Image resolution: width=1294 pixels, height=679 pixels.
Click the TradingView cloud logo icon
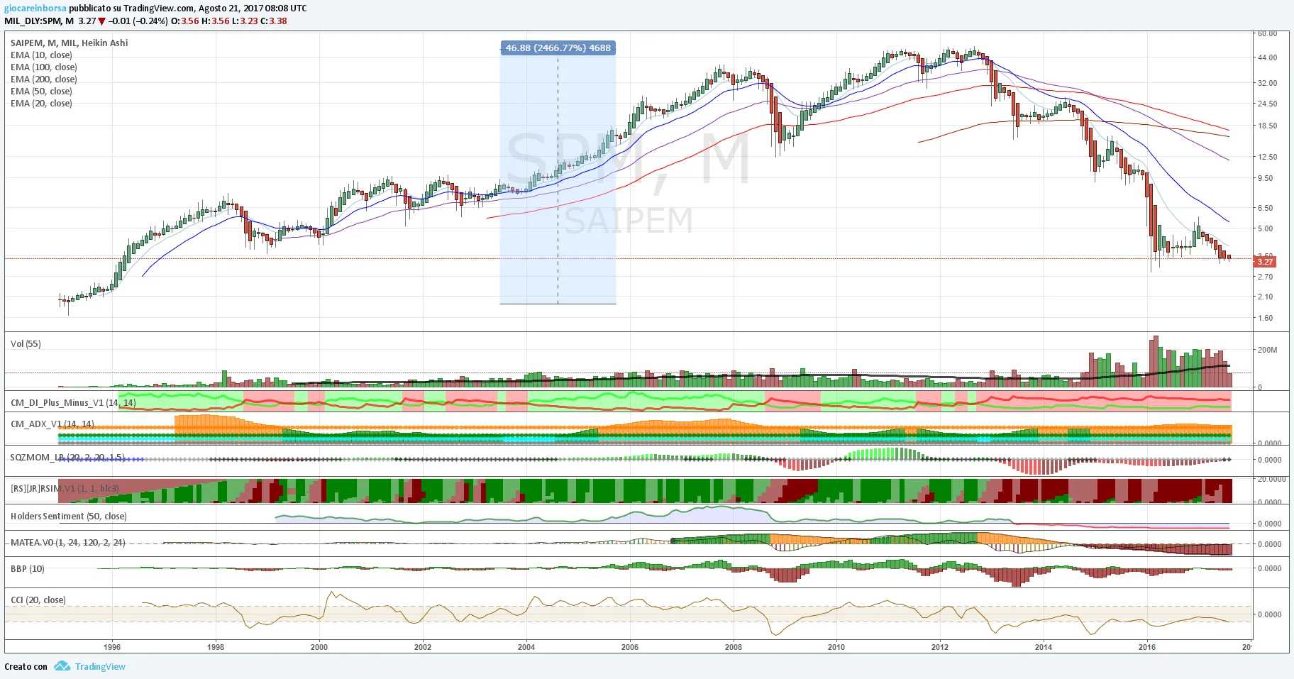click(62, 666)
